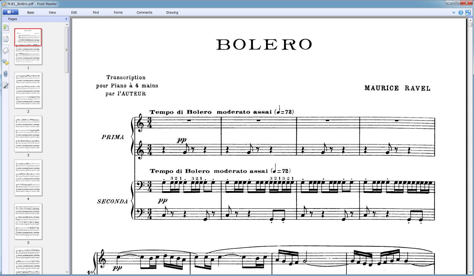Open the Comments ribbon tab

point(144,12)
